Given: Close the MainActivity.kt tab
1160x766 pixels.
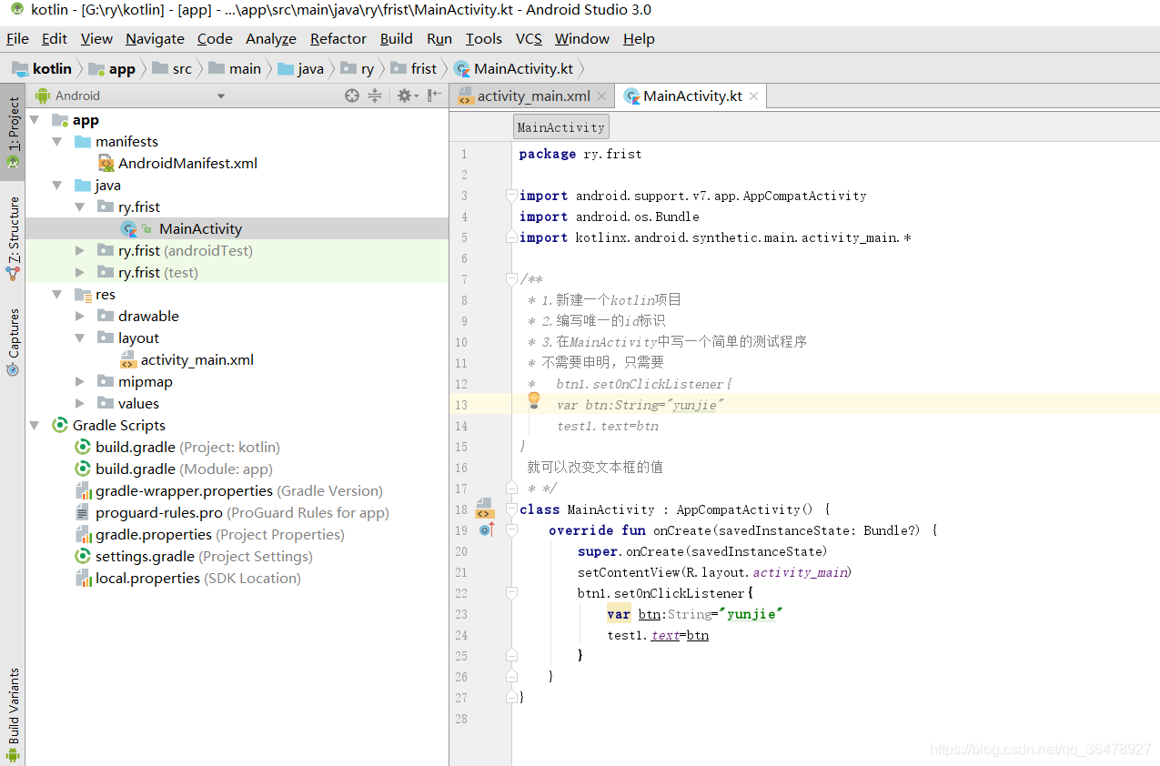Looking at the screenshot, I should click(753, 96).
